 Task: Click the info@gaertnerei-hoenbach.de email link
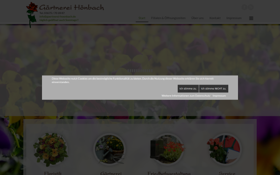[57, 16]
